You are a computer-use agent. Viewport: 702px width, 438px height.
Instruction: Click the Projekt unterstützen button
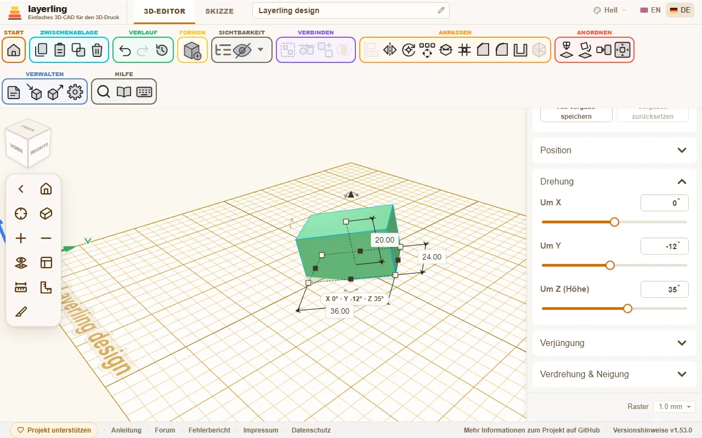54,430
